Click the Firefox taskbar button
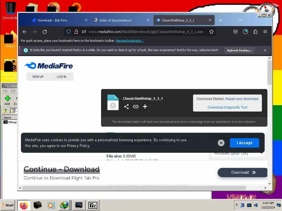282x211 pixels. click(24, 205)
